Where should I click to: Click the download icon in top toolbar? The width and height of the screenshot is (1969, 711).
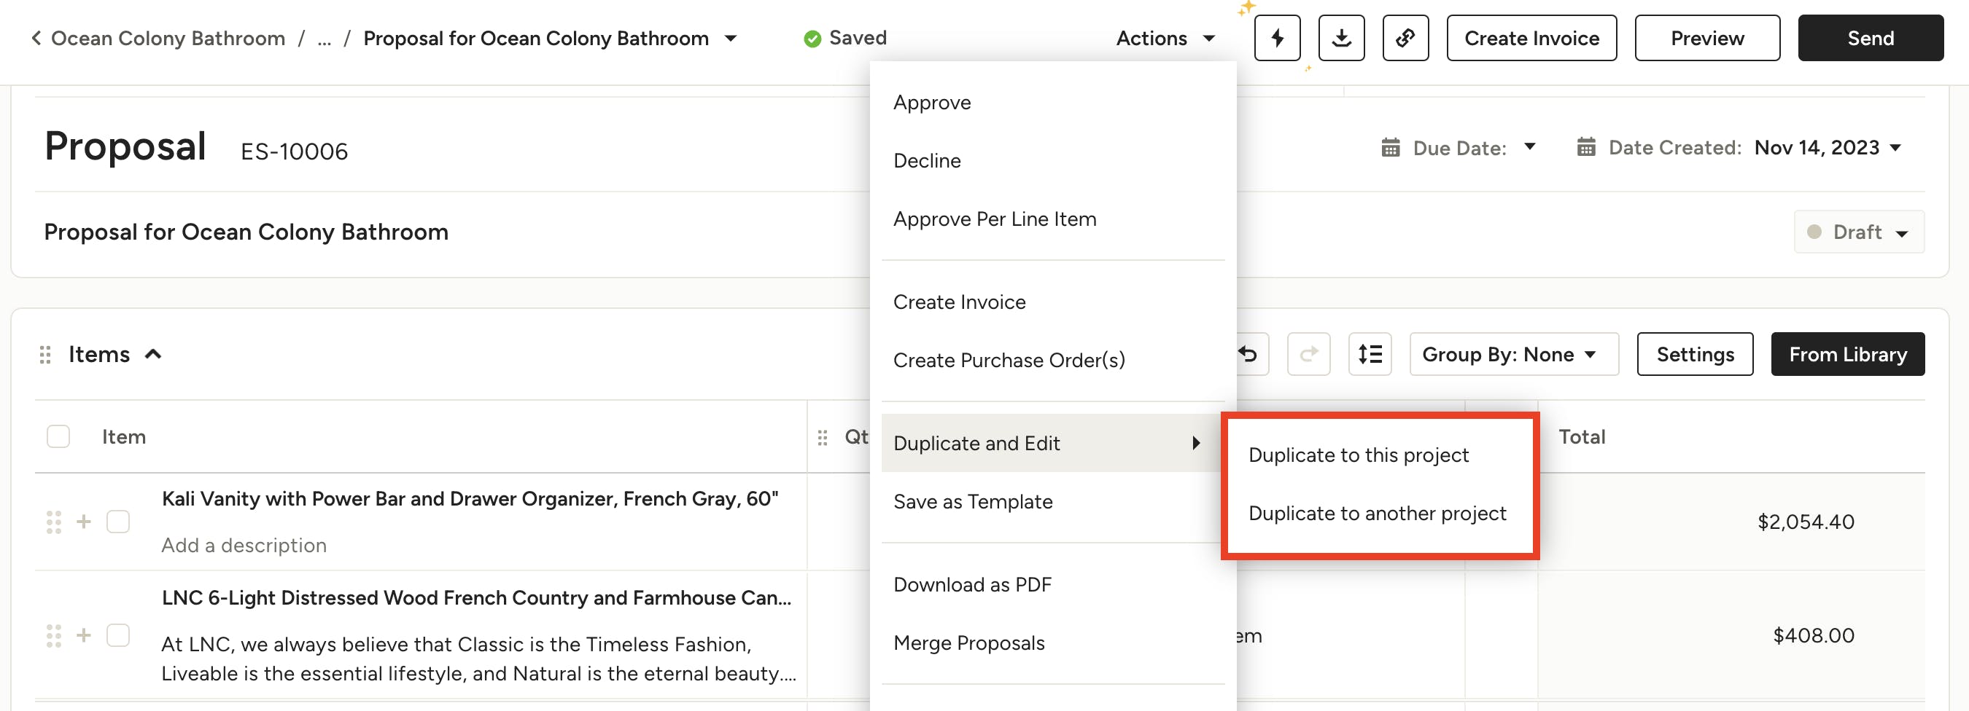1340,37
